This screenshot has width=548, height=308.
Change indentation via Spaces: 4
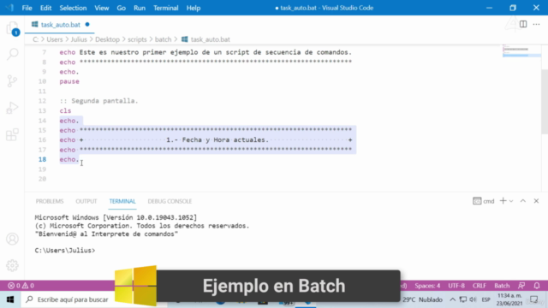coord(427,286)
